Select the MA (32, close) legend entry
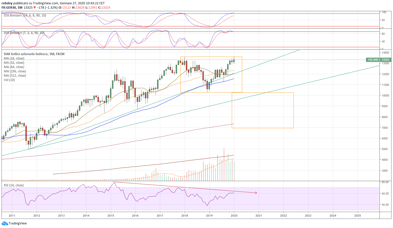Viewport: 393px width, 228px height. (x=14, y=63)
